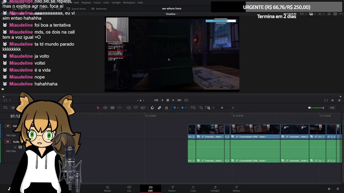
Task: Click the Overwrite clip toolbar icon
Action: click(x=136, y=108)
